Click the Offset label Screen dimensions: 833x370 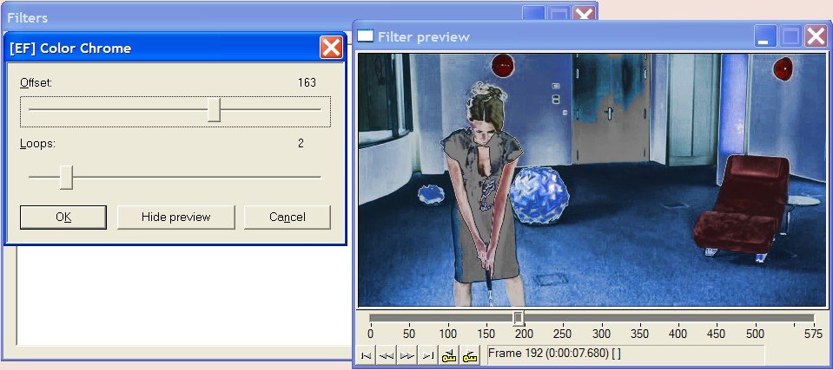(x=36, y=82)
